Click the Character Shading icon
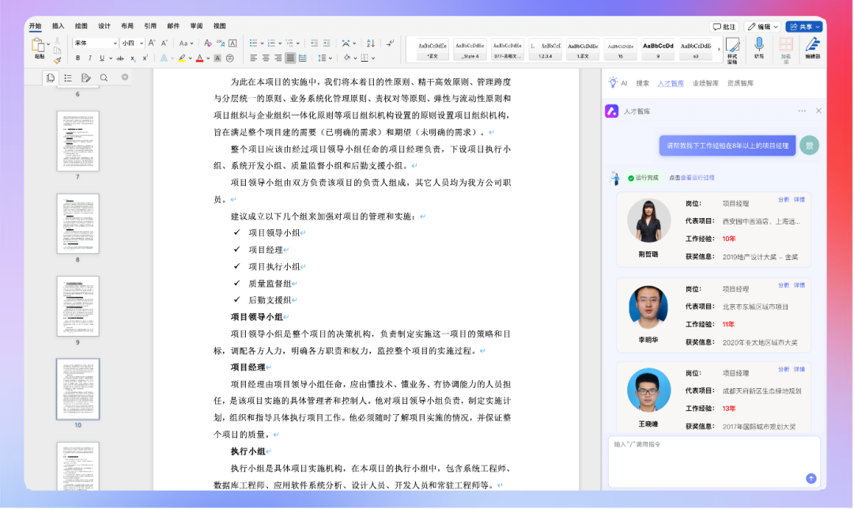The image size is (854, 509). tap(217, 58)
